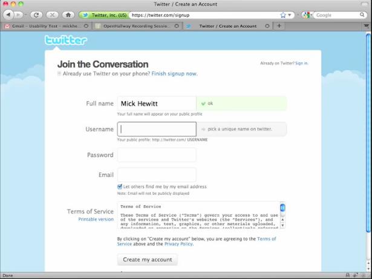The image size is (372, 279).
Task: Click the search magnifier icon
Action: [x=362, y=15]
